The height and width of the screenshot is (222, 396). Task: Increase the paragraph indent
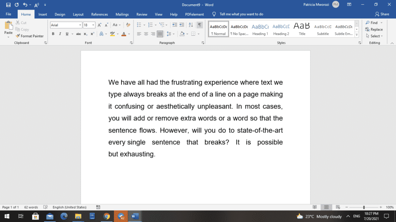point(182,25)
